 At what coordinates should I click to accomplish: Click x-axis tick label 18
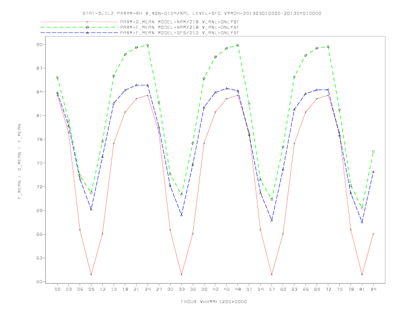tap(125, 289)
